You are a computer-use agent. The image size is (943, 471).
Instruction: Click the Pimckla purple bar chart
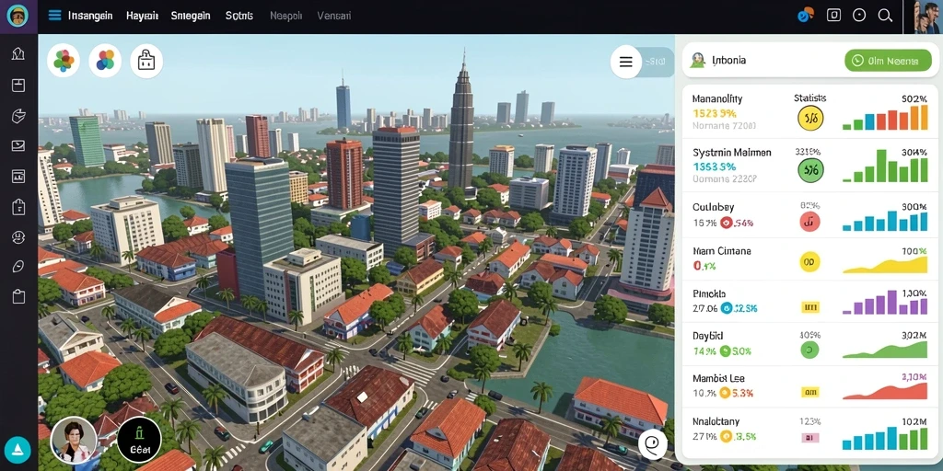coord(885,301)
